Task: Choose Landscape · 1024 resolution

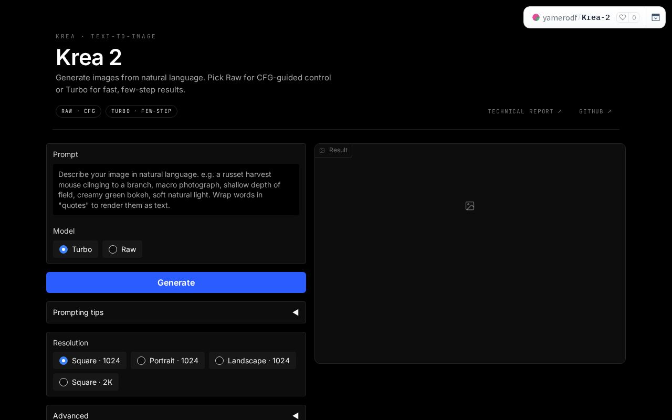Action: 253,361
